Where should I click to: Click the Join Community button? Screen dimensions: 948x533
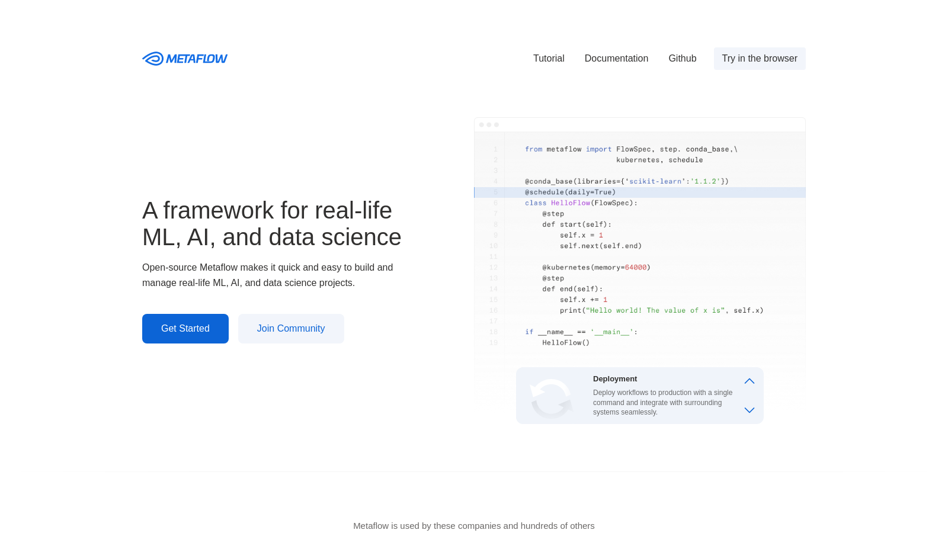pos(291,328)
